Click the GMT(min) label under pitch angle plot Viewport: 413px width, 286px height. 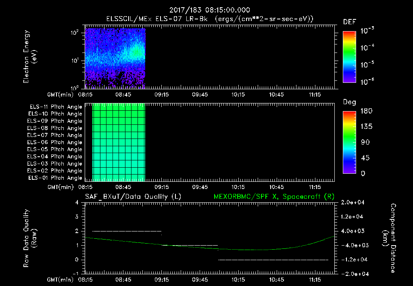click(60, 187)
